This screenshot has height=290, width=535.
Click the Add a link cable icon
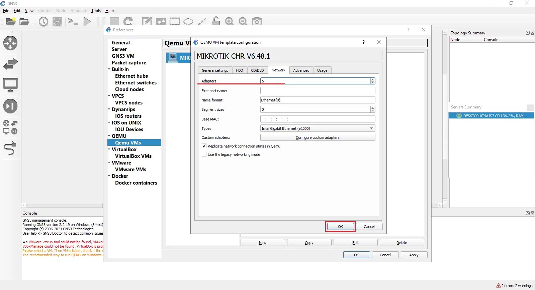10,148
